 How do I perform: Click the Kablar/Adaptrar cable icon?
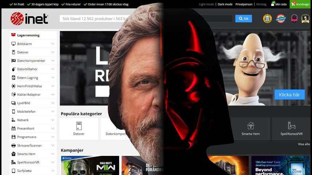13,95
